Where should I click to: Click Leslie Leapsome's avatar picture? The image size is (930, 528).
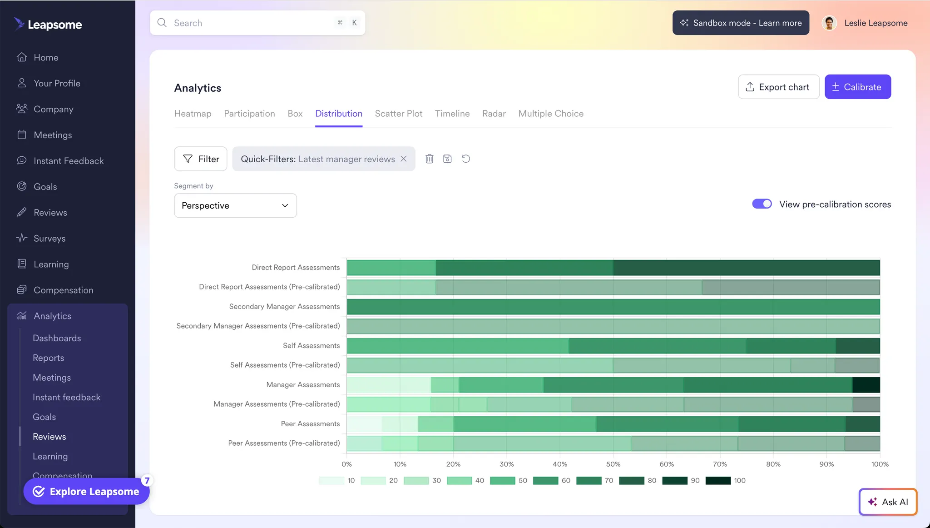(830, 23)
